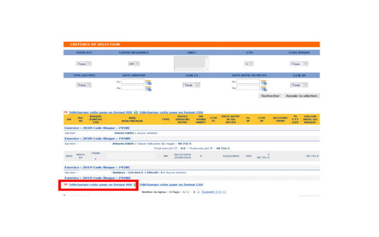The width and height of the screenshot is (379, 237).
Task: Click the CSV icon above the results table
Action: pos(136,112)
